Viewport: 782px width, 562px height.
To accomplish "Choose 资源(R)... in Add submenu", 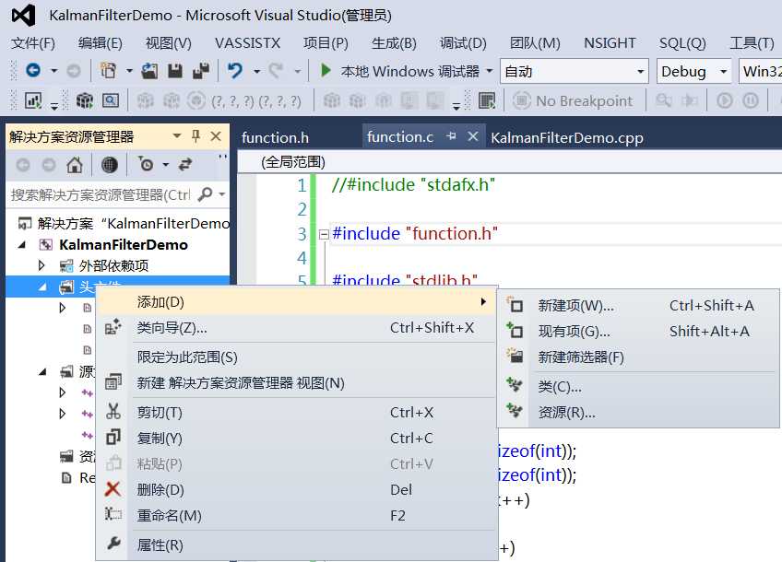I will [638, 413].
